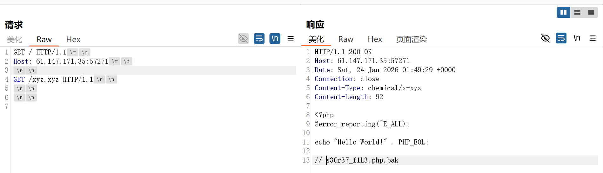Select the side-by-side layout icon
Image resolution: width=603 pixels, height=173 pixels.
(563, 12)
